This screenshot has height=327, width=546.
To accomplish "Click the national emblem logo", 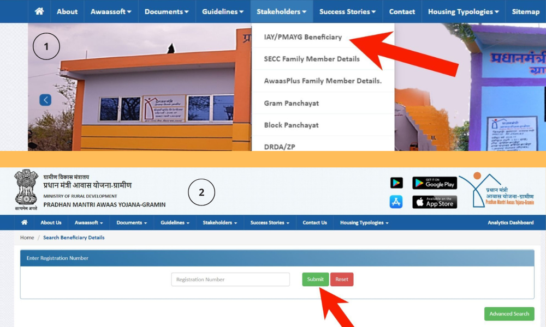I will [26, 190].
